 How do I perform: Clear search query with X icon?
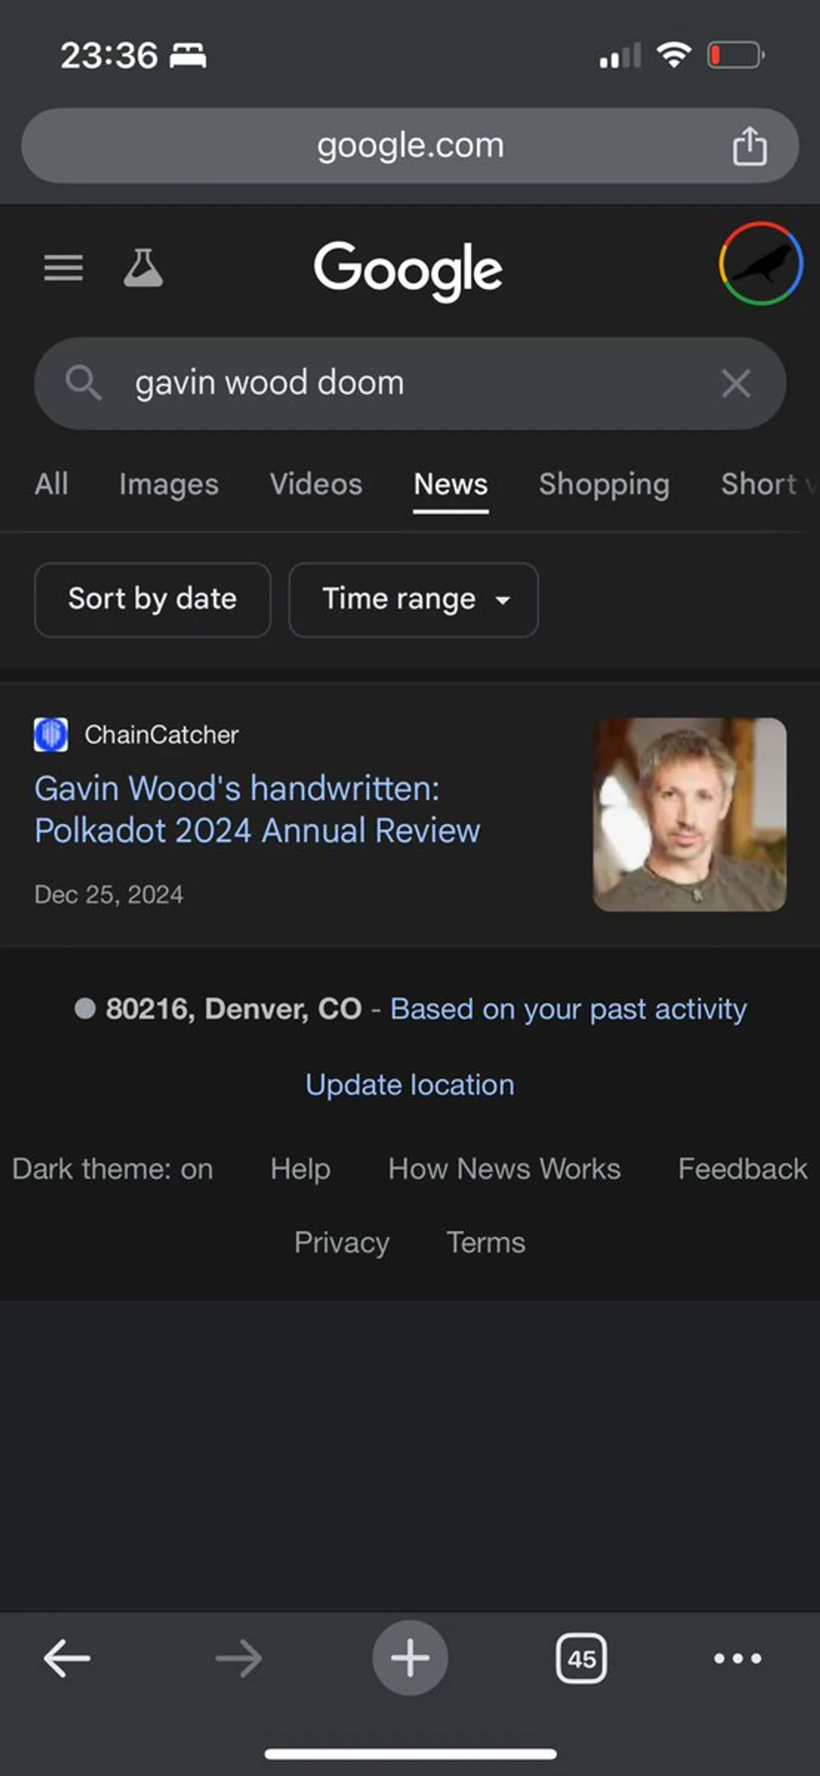click(736, 384)
